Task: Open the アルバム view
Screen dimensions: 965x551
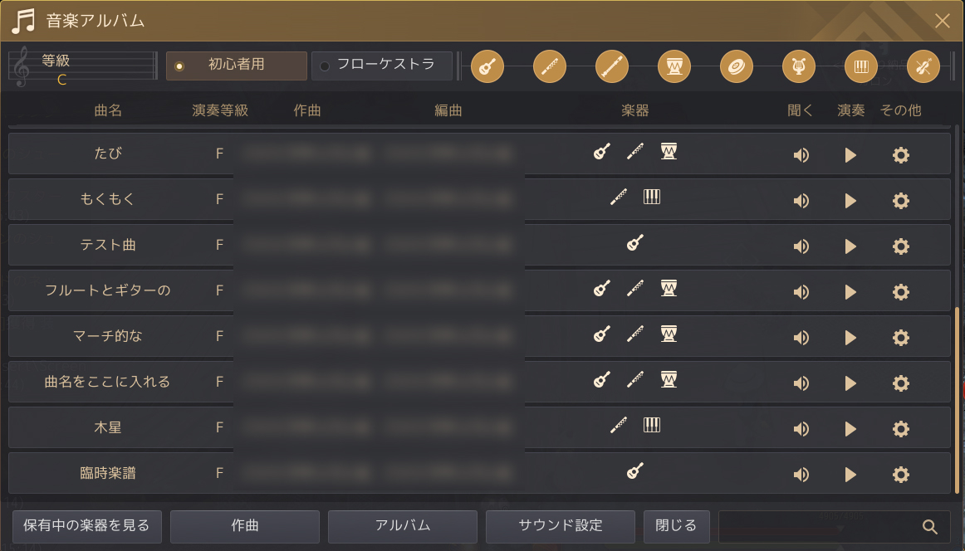Action: 403,526
